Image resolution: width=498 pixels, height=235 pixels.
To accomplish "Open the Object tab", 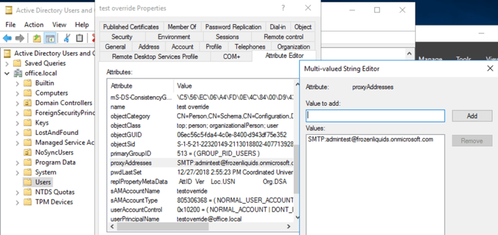I will [x=303, y=27].
